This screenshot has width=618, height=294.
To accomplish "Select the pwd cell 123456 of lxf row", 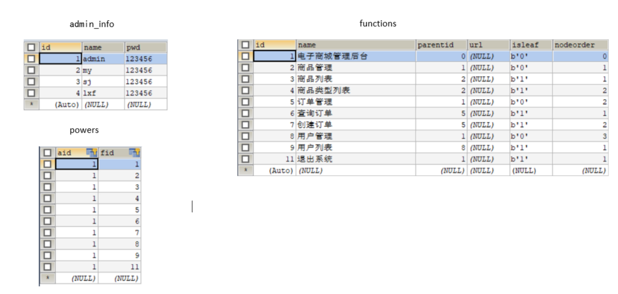I will 146,94.
